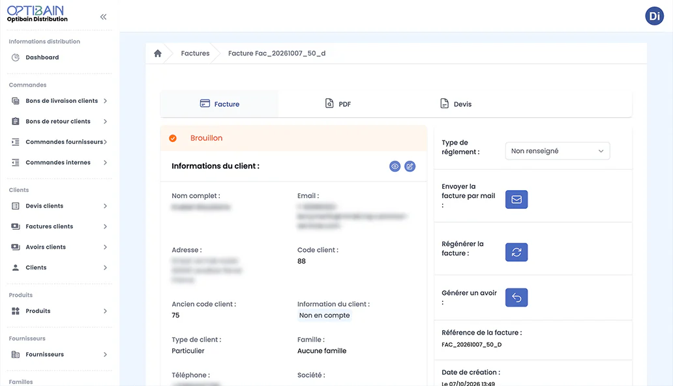Generate a credit note with return arrow button
The height and width of the screenshot is (386, 673).
pos(516,297)
